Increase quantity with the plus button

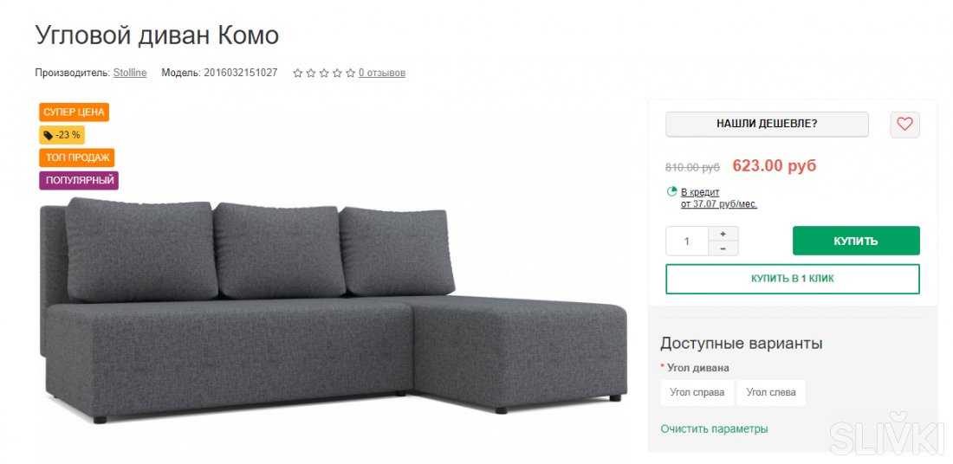click(723, 234)
